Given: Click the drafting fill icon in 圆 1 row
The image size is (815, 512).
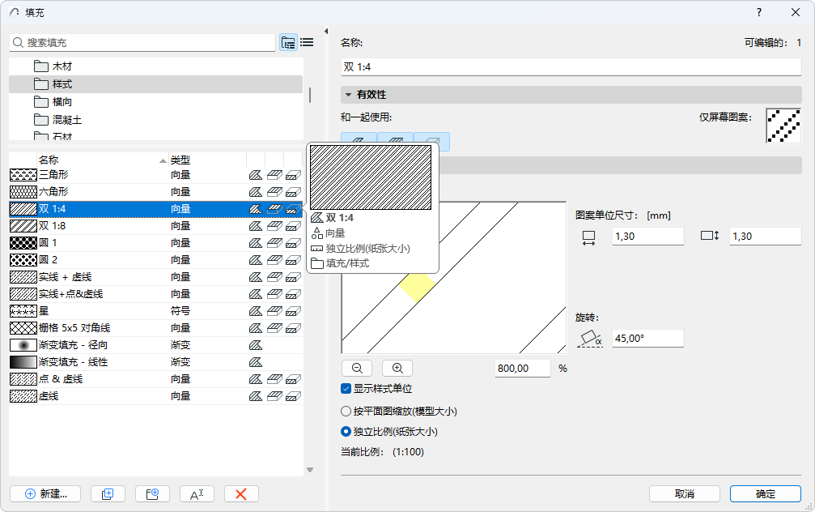Looking at the screenshot, I should tap(256, 243).
